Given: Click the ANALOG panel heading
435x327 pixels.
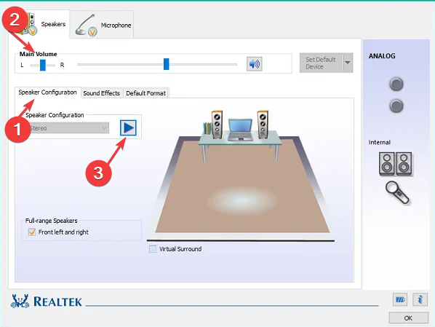Looking at the screenshot, I should 382,56.
